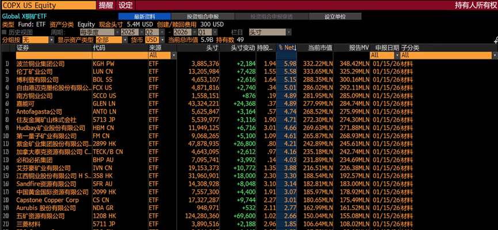
Task: Click the 设定 button
Action: tap(126, 5)
